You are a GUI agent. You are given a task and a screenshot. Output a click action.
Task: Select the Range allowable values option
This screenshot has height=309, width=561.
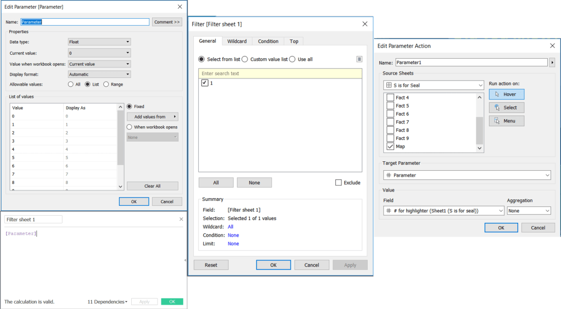coord(106,85)
